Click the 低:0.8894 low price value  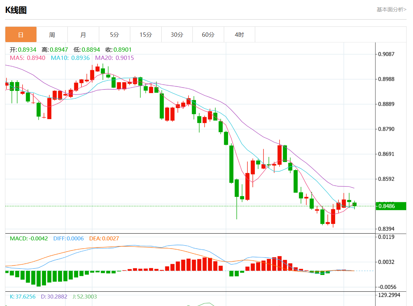point(87,50)
